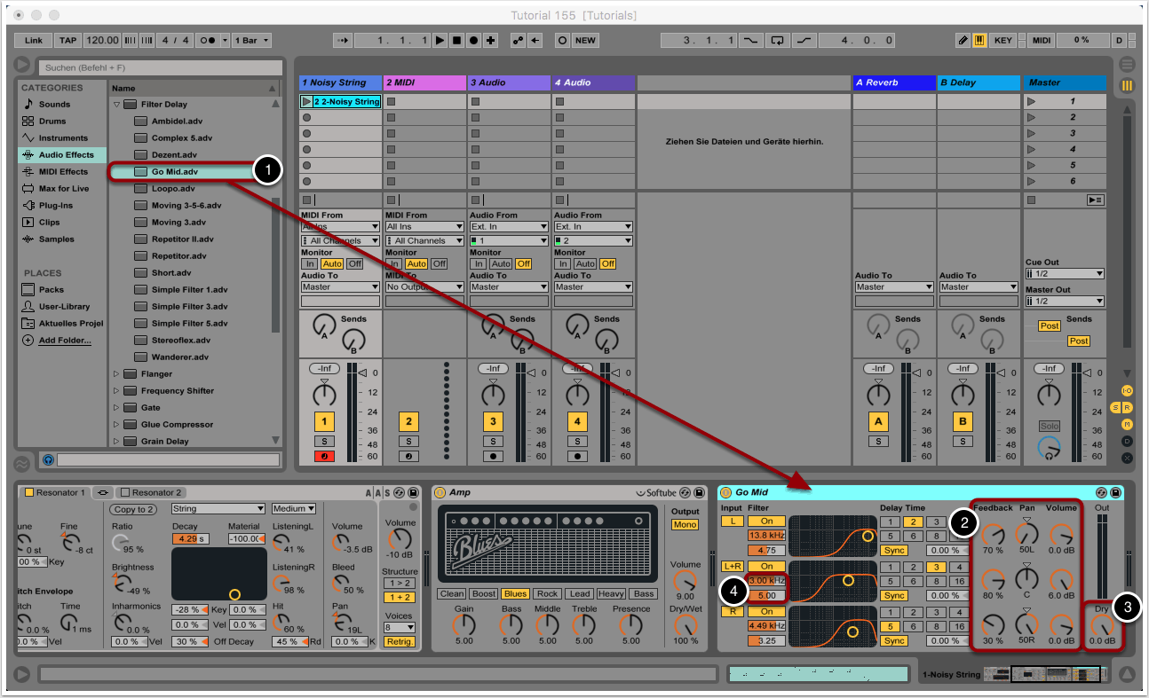Click the Play button in transport bar
This screenshot has width=1149, height=698.
(440, 41)
